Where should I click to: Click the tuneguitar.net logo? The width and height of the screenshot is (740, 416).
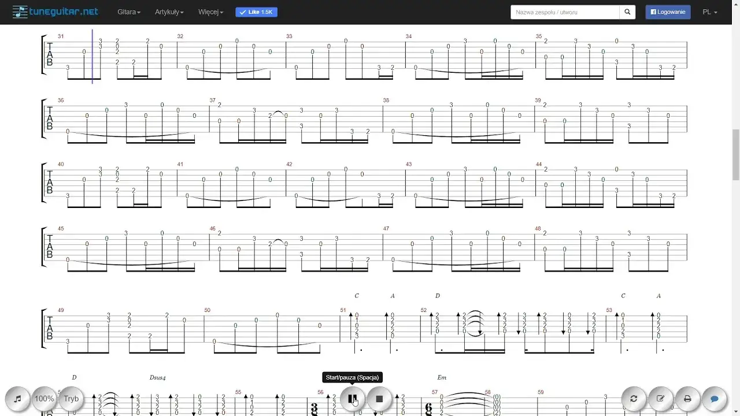[55, 11]
